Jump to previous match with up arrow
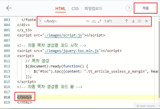The height and width of the screenshot is (109, 160). point(126,21)
